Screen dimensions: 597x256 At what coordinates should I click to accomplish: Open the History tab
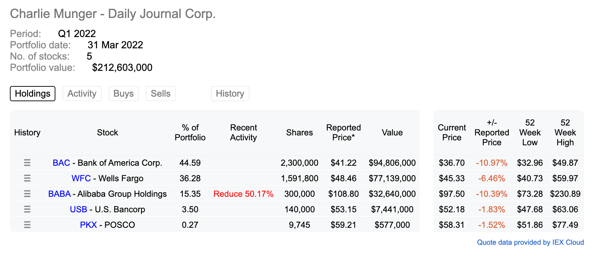230,93
